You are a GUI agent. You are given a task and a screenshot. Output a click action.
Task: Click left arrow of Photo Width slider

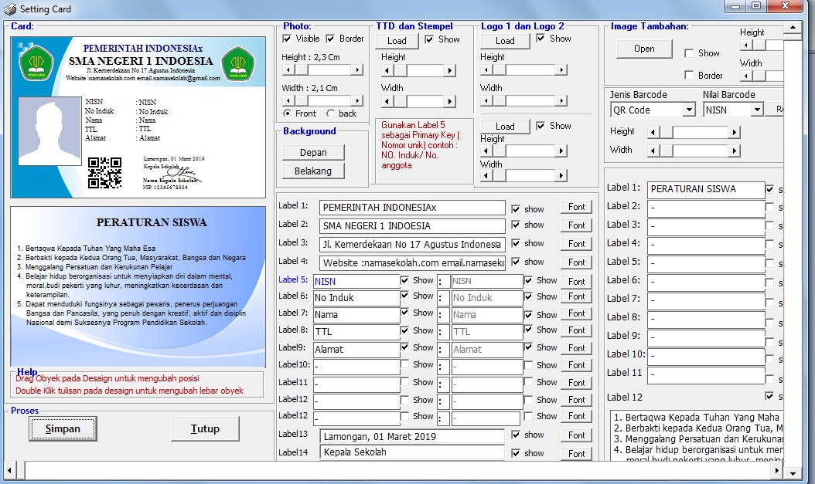coord(288,100)
